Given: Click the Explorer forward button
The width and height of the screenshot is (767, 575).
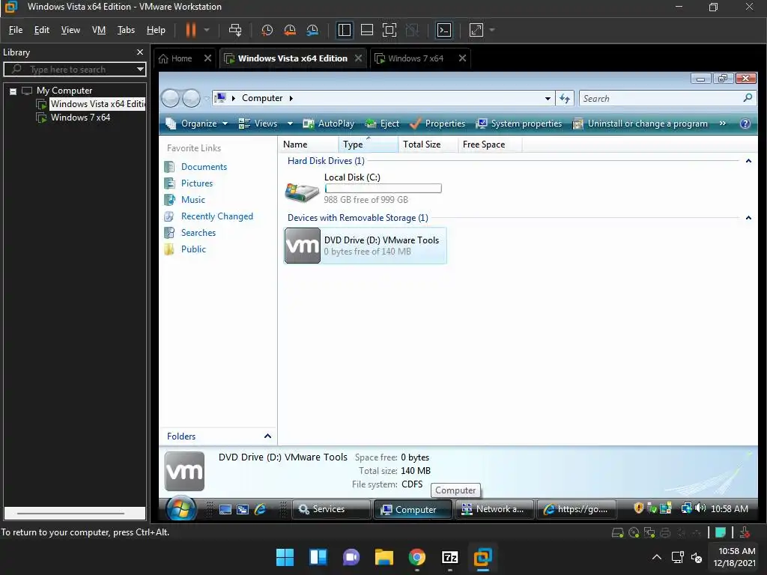Looking at the screenshot, I should (x=191, y=98).
